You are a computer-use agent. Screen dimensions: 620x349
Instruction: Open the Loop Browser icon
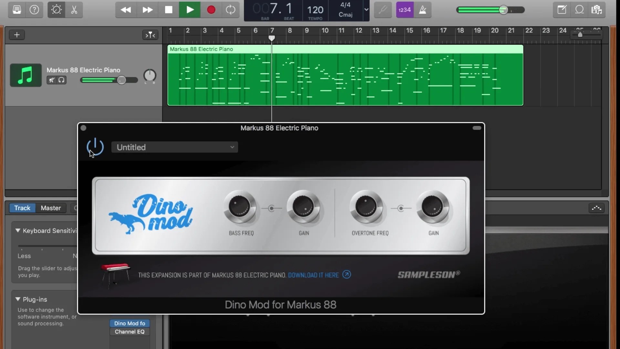pos(579,10)
